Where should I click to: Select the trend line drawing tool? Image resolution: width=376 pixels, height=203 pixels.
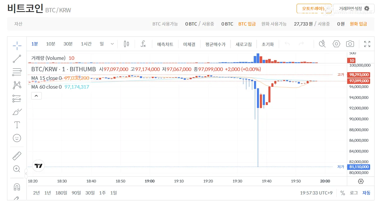17,58
